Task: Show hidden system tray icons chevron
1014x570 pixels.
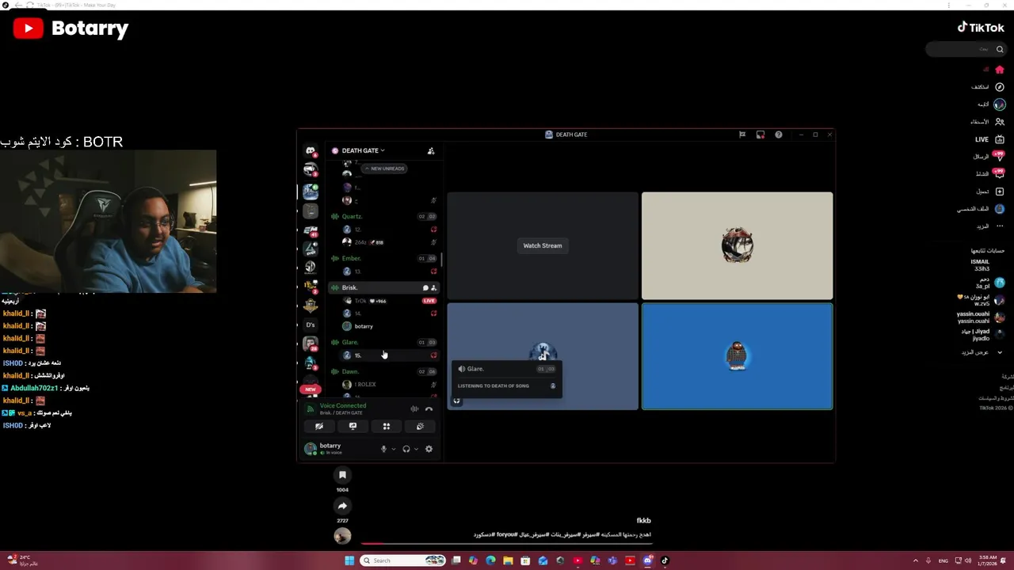Action: [916, 560]
